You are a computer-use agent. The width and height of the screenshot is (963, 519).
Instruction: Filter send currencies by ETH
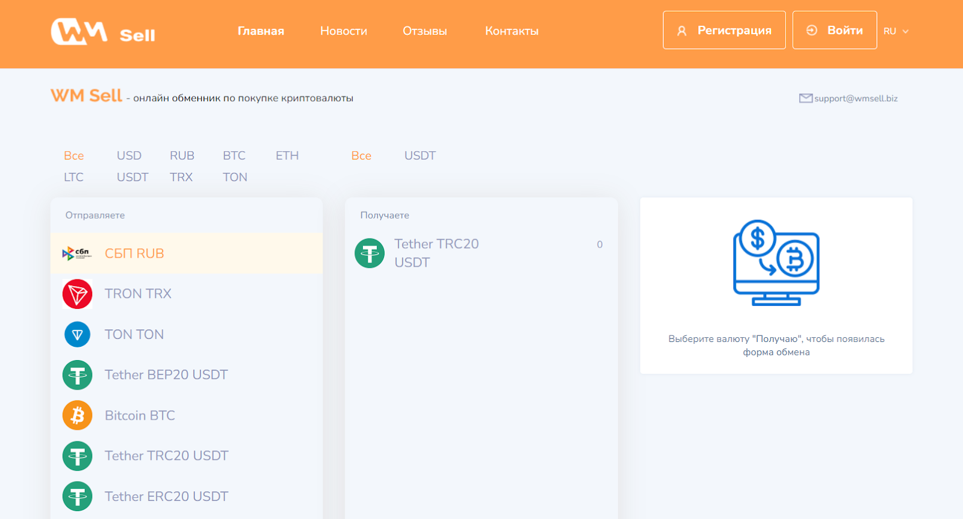pos(287,155)
